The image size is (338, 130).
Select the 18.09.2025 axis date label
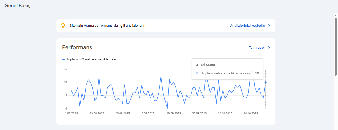pyautogui.click(x=174, y=113)
